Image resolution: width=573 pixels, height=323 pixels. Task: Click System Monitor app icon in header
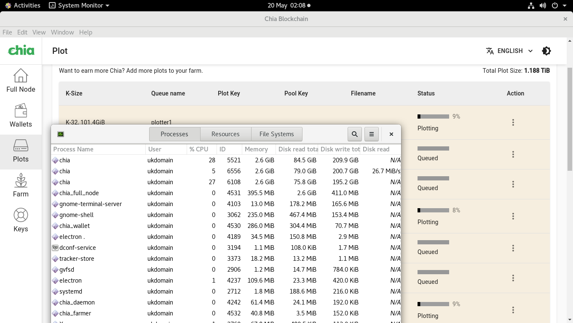tap(61, 134)
